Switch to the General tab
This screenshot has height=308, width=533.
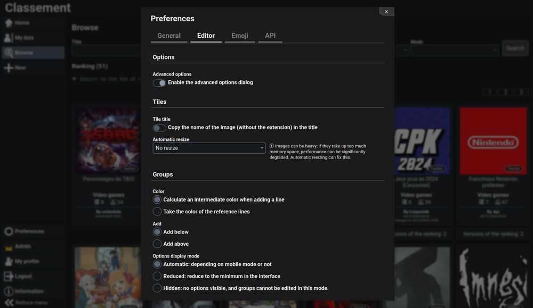point(169,36)
